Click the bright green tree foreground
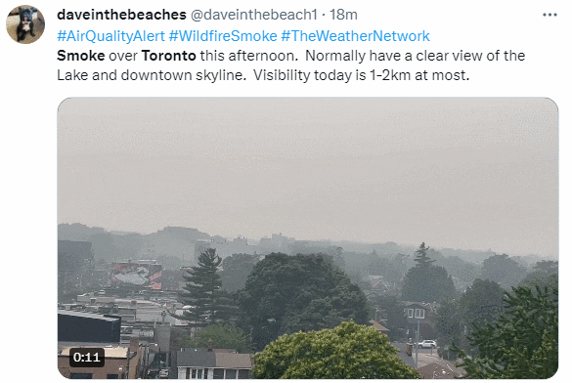The height and width of the screenshot is (383, 572). pos(333,352)
